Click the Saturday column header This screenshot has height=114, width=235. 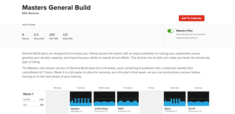(x=175, y=88)
